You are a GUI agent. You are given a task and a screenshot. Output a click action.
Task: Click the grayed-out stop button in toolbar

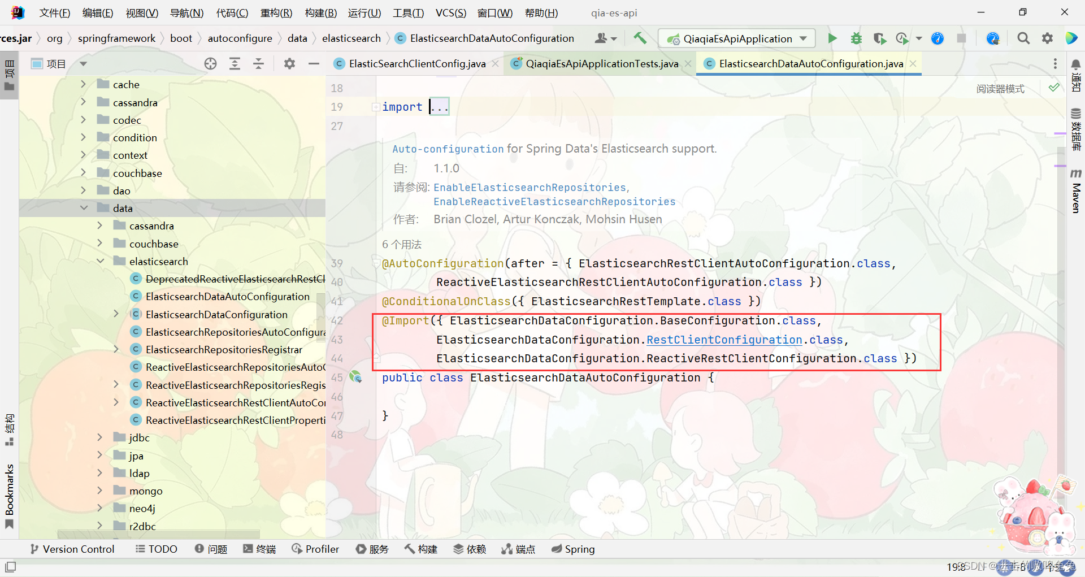(x=961, y=38)
